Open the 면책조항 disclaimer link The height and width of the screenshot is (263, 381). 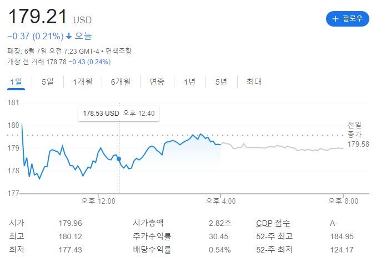tap(118, 51)
